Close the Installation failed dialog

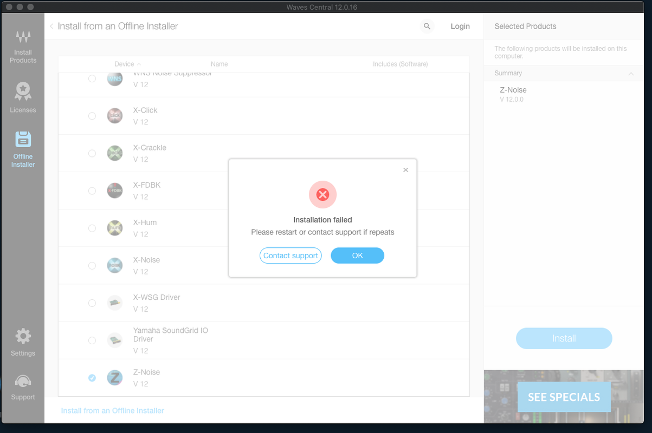405,170
